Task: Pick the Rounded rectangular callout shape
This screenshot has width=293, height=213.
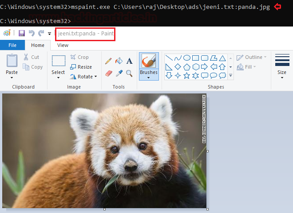Action: tap(204, 75)
